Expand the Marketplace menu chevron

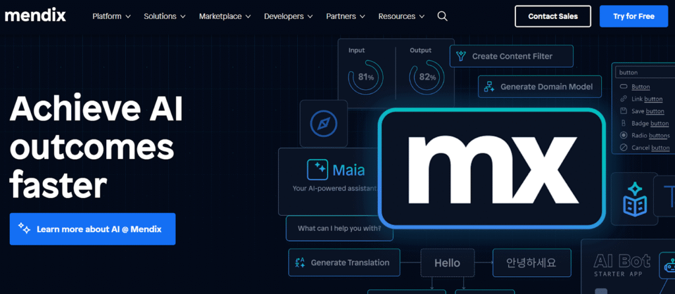248,16
